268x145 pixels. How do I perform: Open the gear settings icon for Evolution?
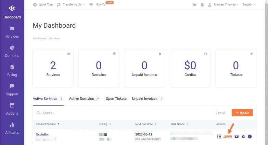243,137
